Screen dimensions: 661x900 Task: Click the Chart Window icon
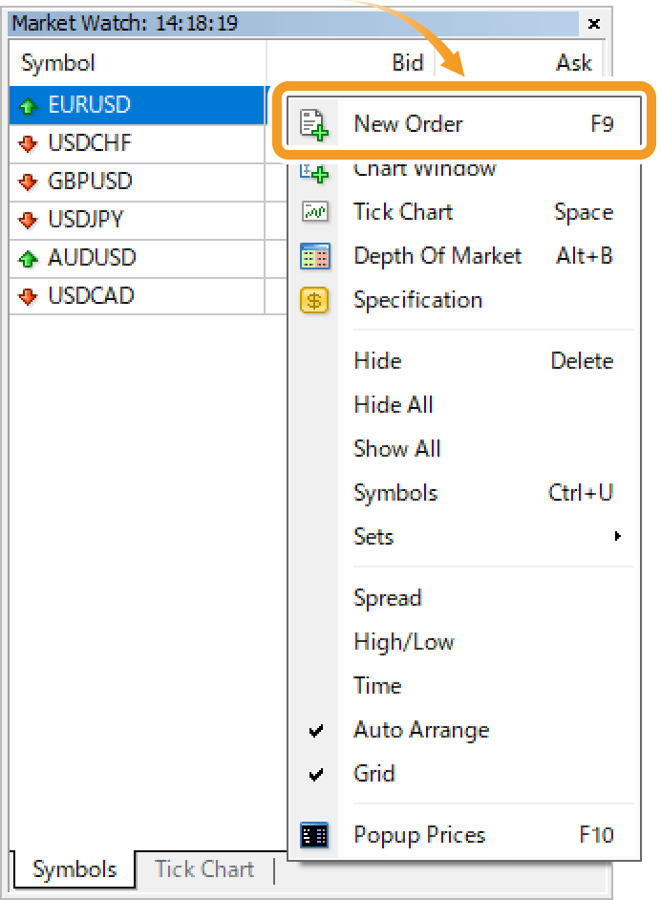tap(314, 172)
